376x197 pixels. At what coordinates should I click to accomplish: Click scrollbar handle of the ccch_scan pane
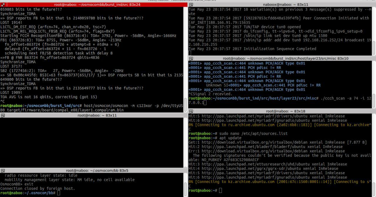(374, 101)
